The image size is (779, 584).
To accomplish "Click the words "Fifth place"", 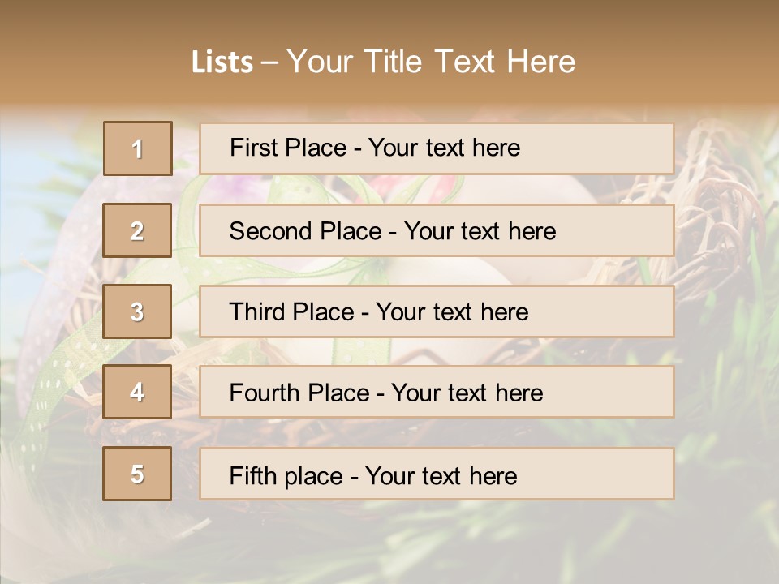I will pyautogui.click(x=285, y=475).
